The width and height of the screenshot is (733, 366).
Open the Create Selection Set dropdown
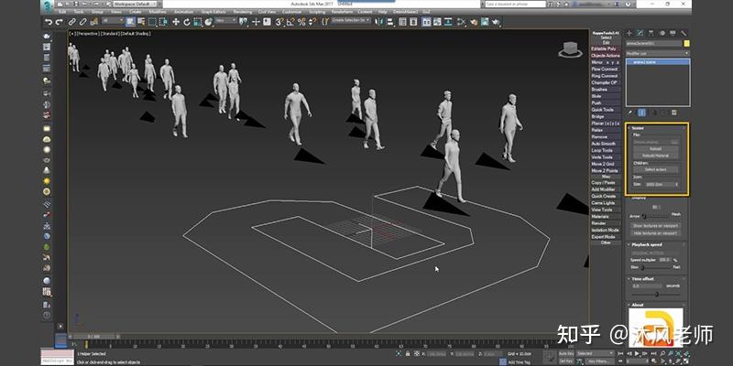pos(351,20)
